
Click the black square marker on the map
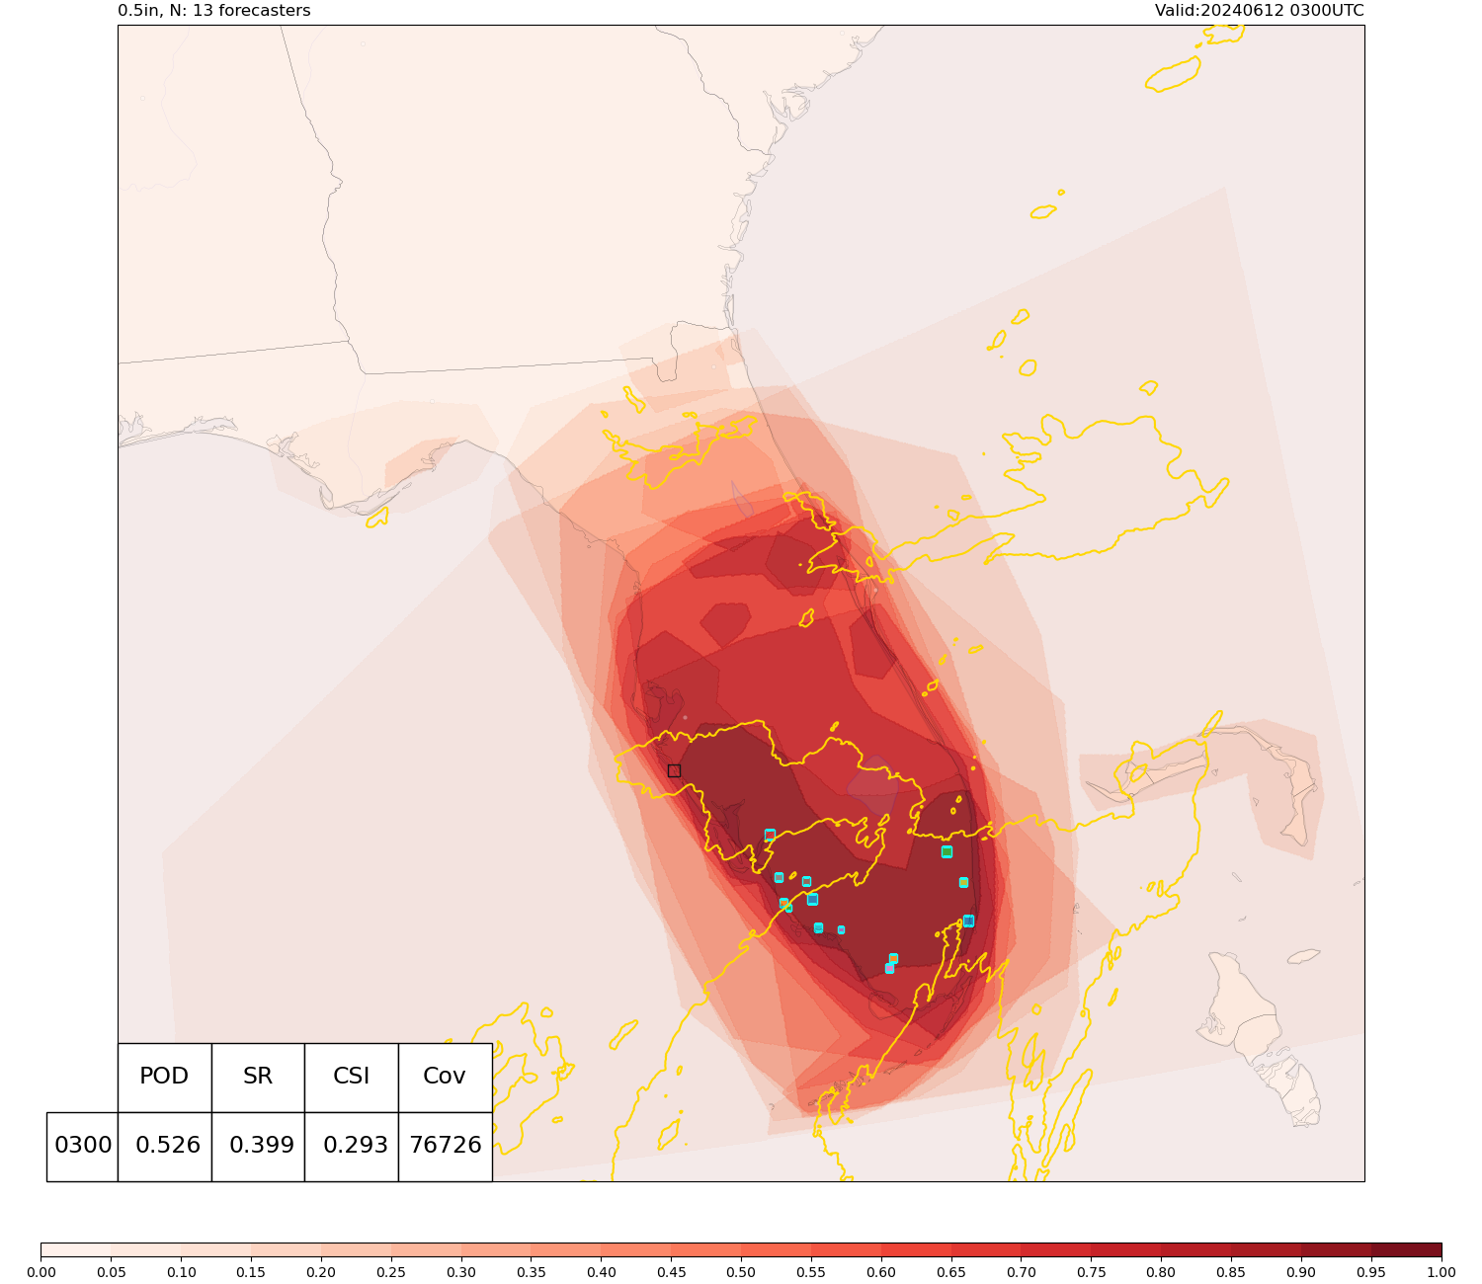(674, 770)
